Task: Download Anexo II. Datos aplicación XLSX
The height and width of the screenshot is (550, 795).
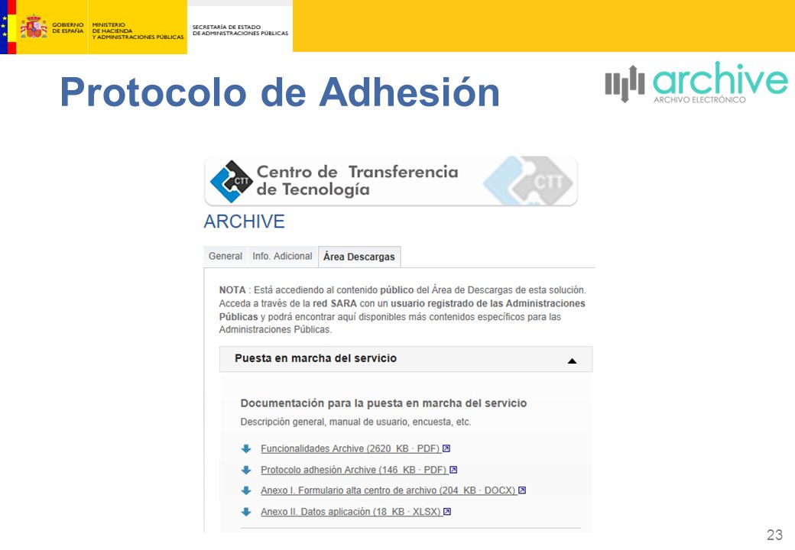Action: [351, 512]
